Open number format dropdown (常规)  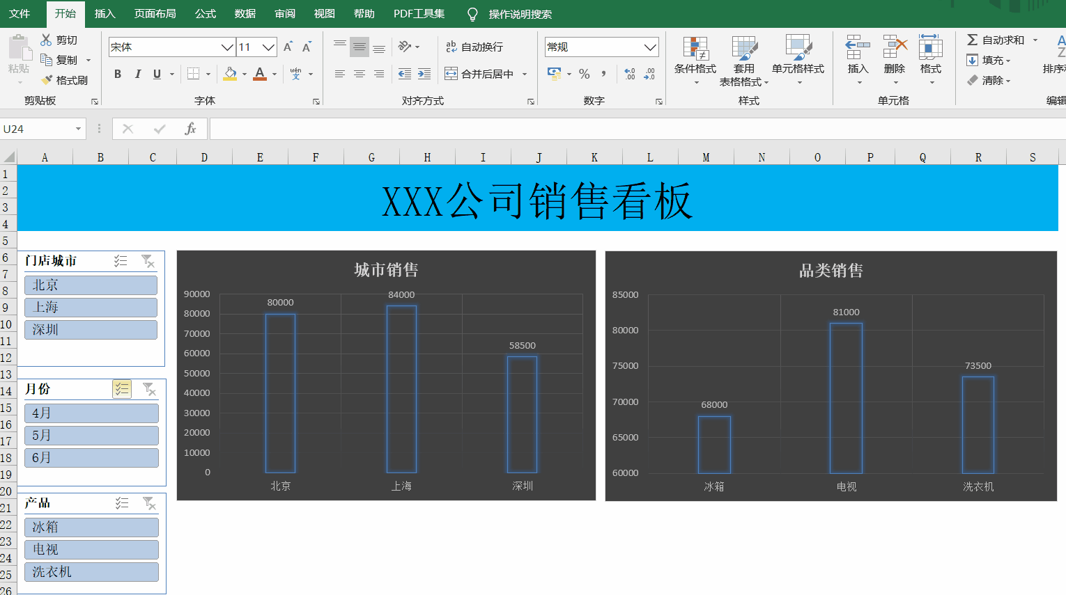[650, 47]
